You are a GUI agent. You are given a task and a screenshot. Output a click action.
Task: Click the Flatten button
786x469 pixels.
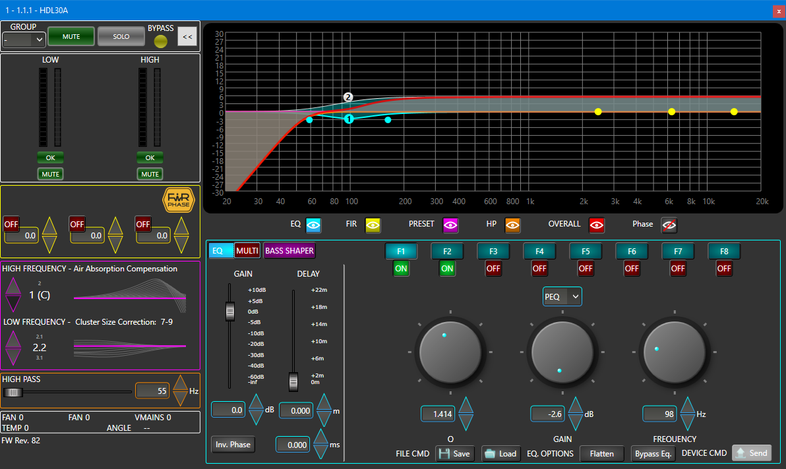pyautogui.click(x=602, y=454)
